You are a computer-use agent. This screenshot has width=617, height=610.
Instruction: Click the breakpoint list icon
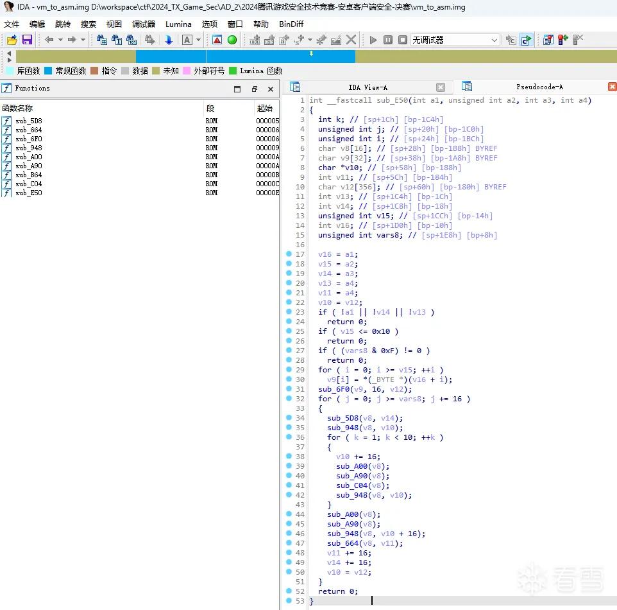tap(548, 40)
